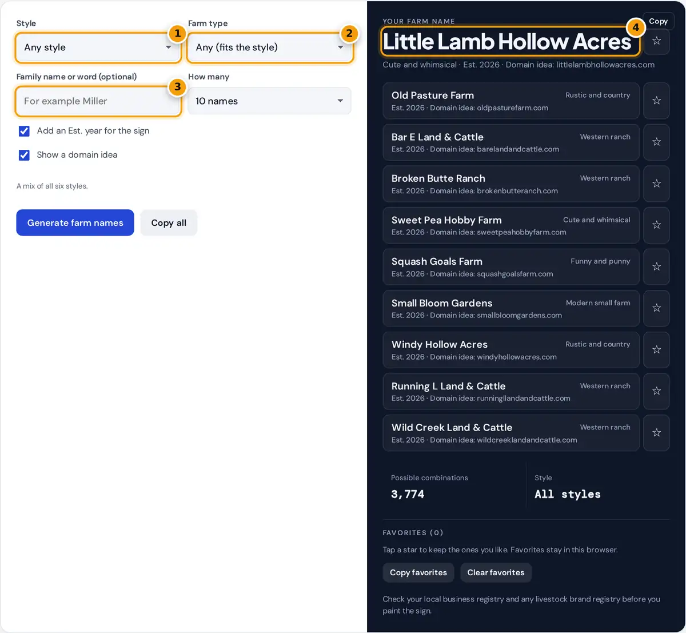Click the Cute and whimsical tag on Sweet Pea

[x=597, y=220]
